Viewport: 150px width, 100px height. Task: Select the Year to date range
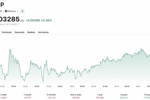click(x=75, y=96)
